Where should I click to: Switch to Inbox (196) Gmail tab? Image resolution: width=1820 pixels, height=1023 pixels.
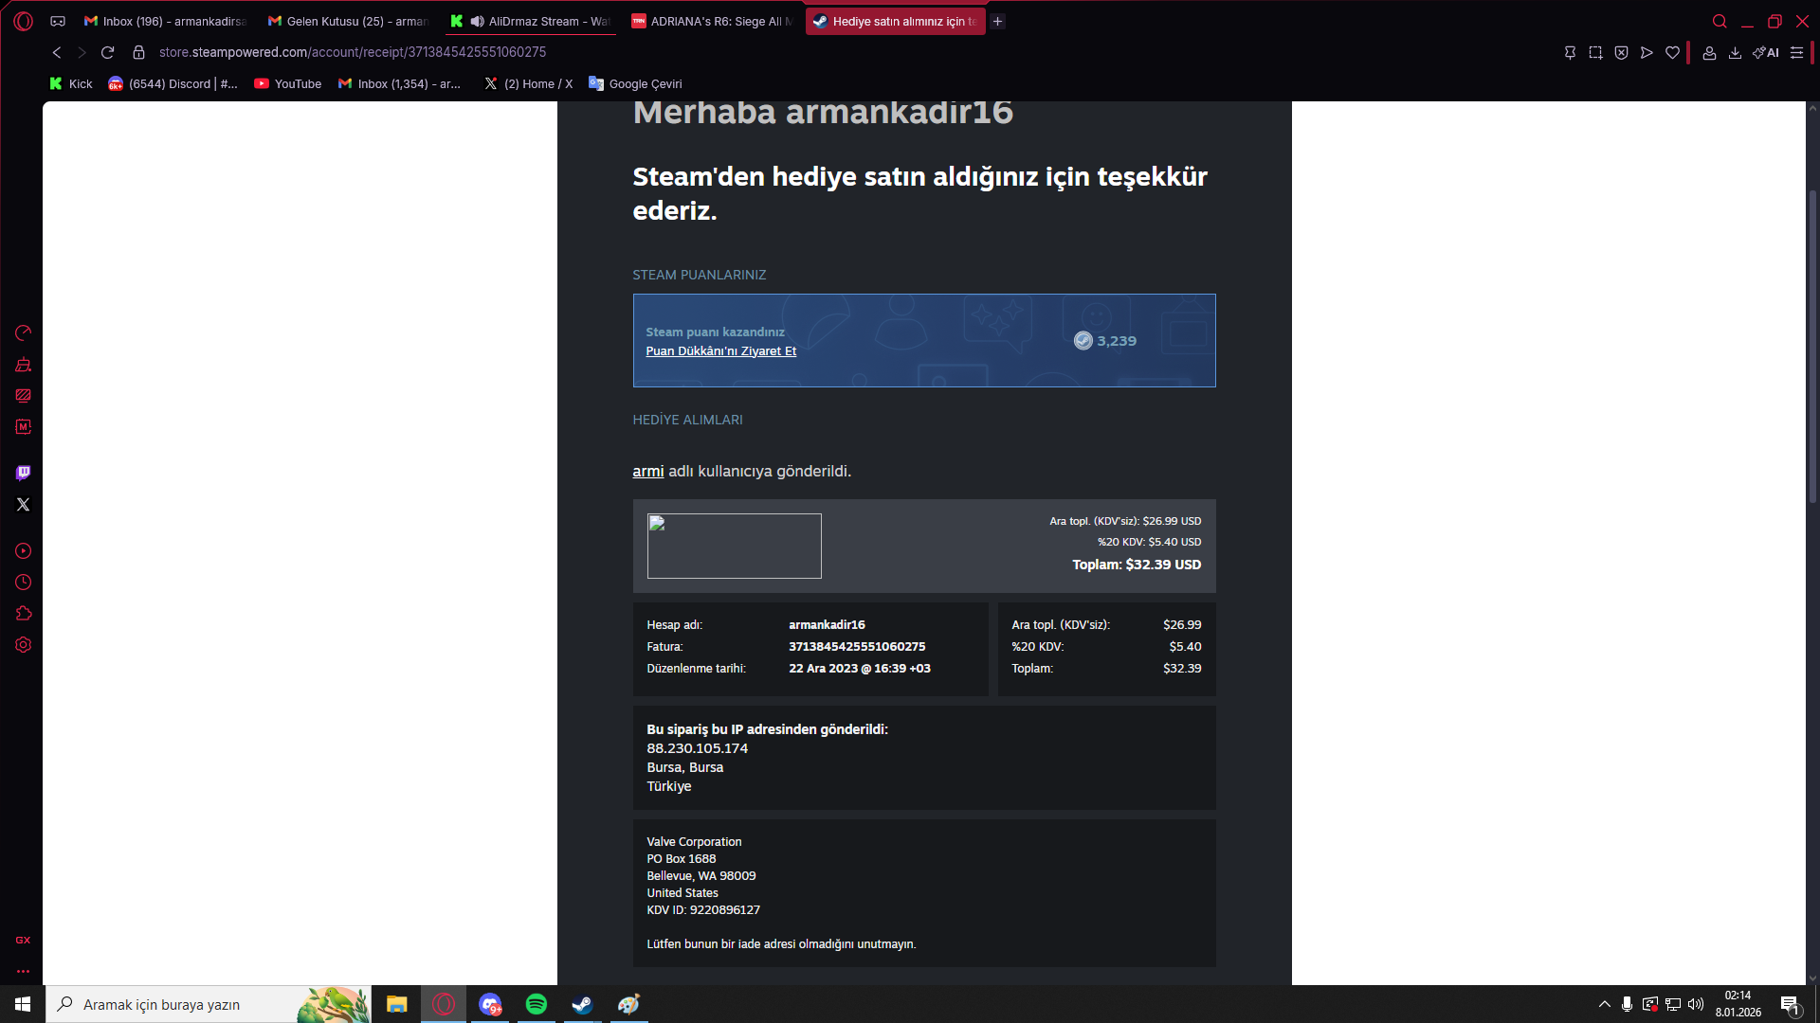(165, 21)
